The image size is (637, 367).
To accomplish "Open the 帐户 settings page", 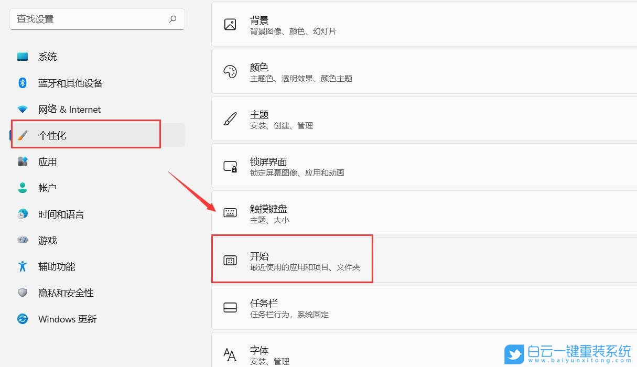I will point(47,188).
